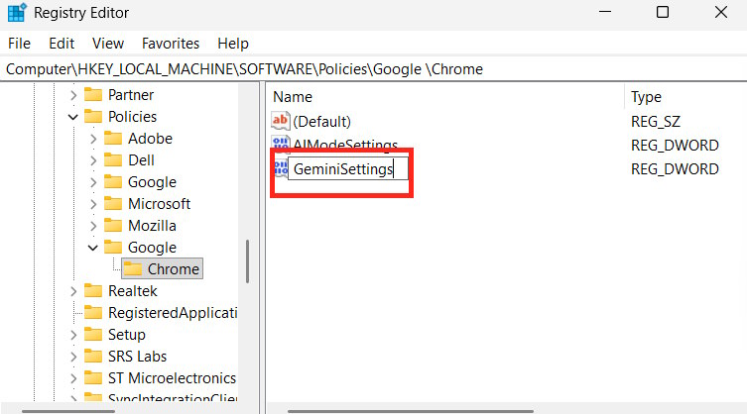This screenshot has height=414, width=747.
Task: Select the Realtek folder icon
Action: (93, 290)
